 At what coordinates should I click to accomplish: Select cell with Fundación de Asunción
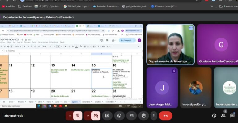pos(102,79)
